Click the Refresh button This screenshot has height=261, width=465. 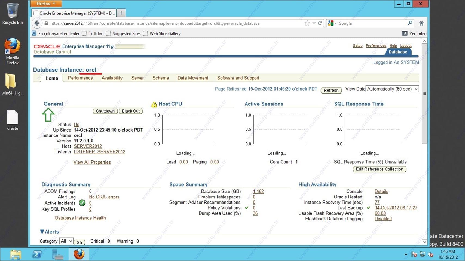click(331, 90)
